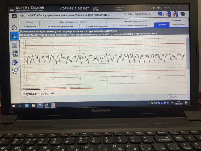This screenshot has height=151, width=201.
Task: Open File Explorer from the taskbar
Action: [34, 106]
